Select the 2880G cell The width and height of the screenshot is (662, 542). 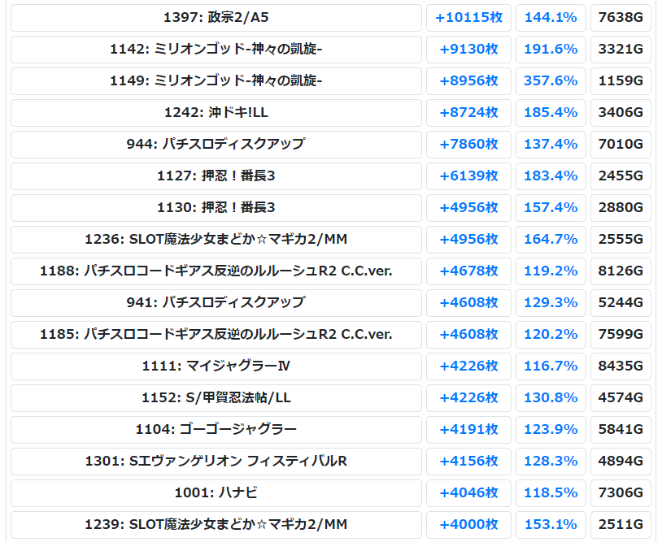pos(621,208)
